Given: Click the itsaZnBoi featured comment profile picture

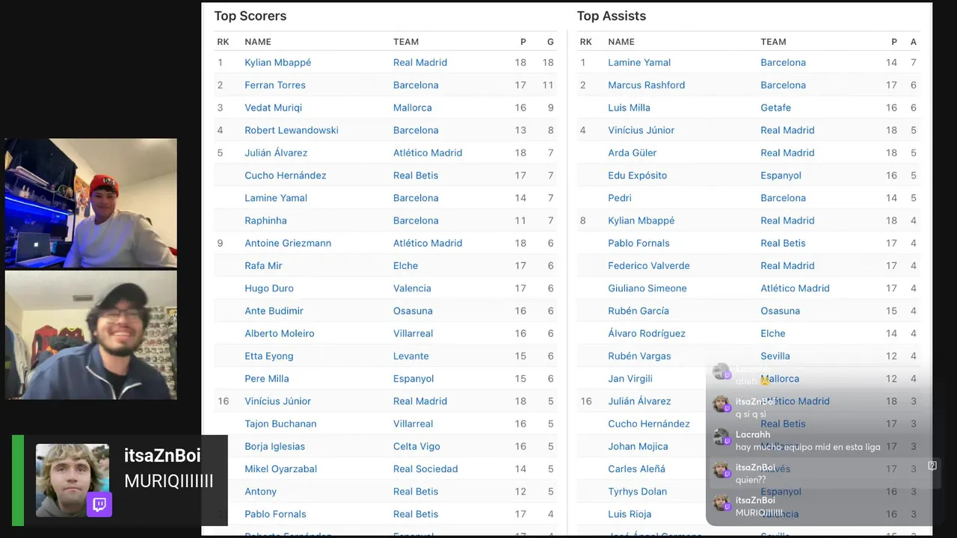Looking at the screenshot, I should (73, 480).
